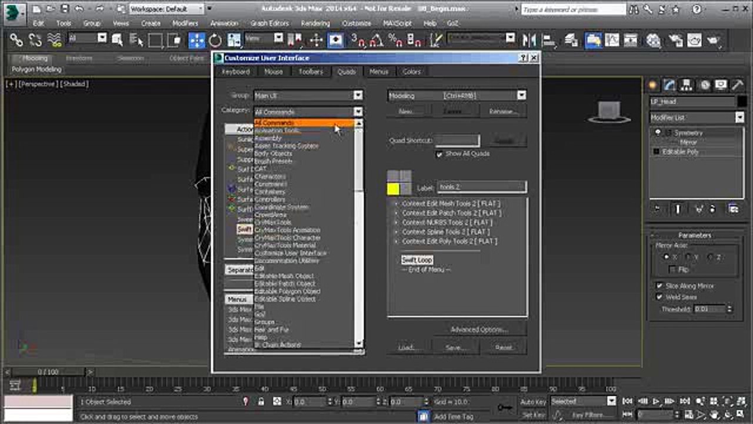Screen dimensions: 753x424
Task: Toggle the Symmetry modifier lightbulb
Action: (x=657, y=132)
